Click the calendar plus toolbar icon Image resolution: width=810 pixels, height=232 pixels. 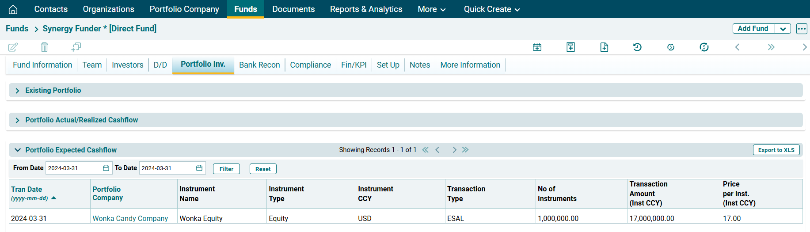tap(537, 47)
